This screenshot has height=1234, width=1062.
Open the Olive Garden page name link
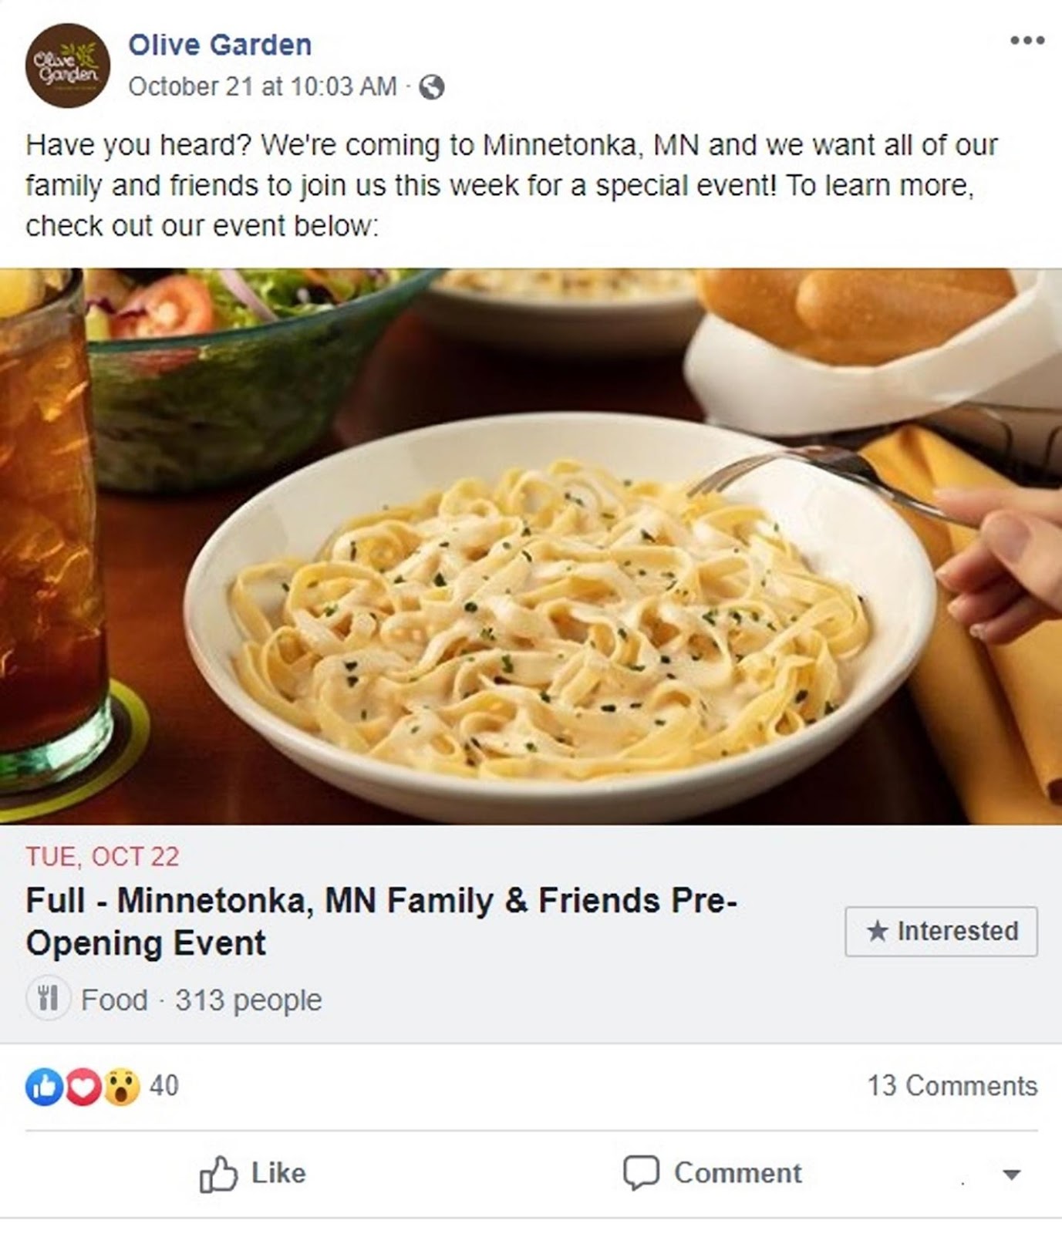220,45
